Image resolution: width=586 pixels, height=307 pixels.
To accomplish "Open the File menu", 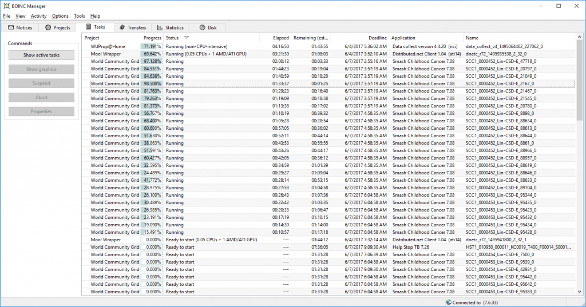I will point(7,16).
